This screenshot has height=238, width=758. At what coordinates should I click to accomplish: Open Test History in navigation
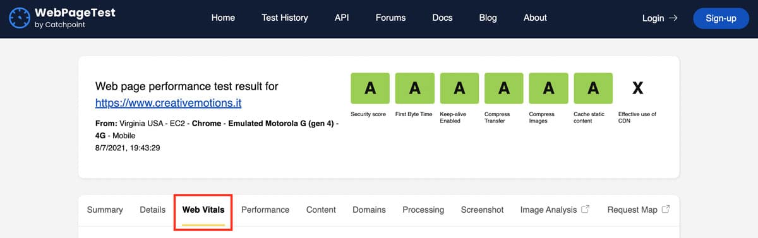(285, 18)
